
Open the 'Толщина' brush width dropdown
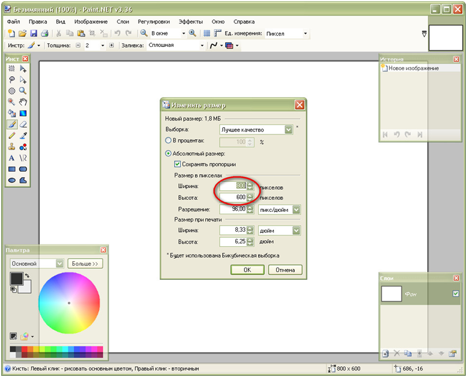coord(103,46)
